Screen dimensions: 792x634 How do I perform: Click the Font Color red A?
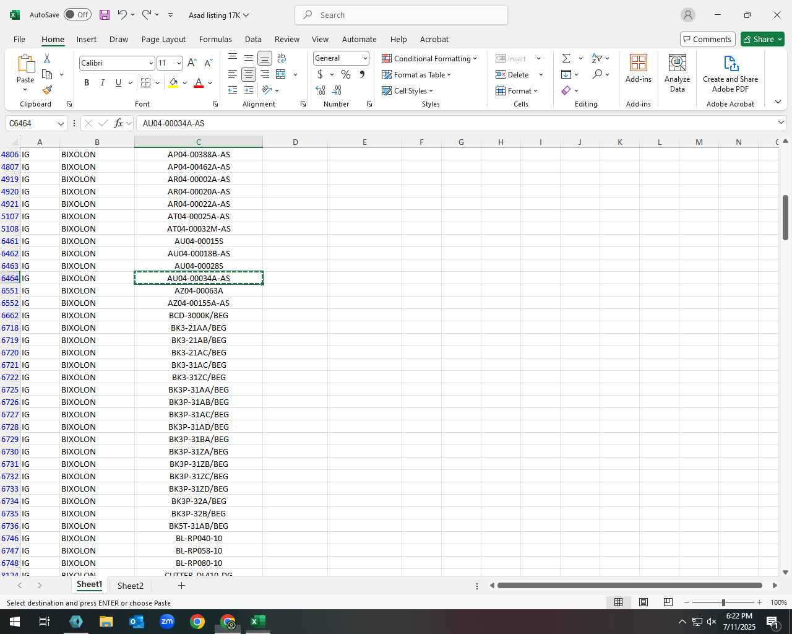(x=199, y=82)
